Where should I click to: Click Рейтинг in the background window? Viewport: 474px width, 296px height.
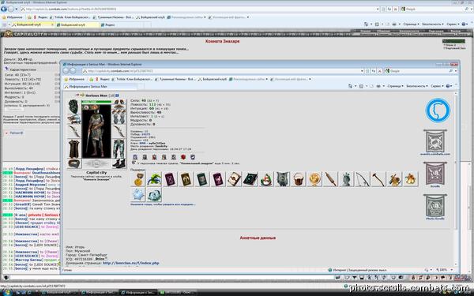pyautogui.click(x=14, y=133)
